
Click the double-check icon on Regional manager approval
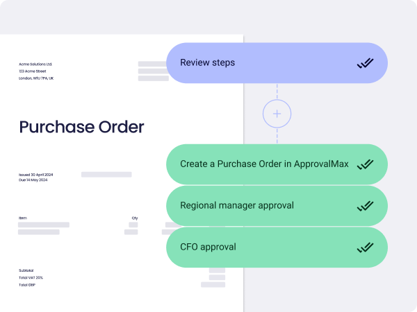click(365, 206)
